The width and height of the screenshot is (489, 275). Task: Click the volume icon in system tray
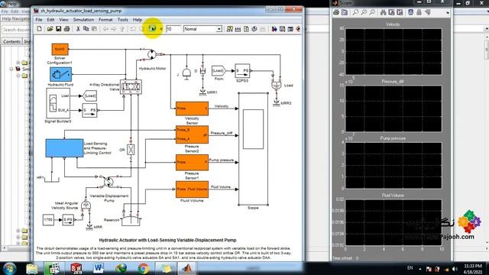pyautogui.click(x=455, y=269)
